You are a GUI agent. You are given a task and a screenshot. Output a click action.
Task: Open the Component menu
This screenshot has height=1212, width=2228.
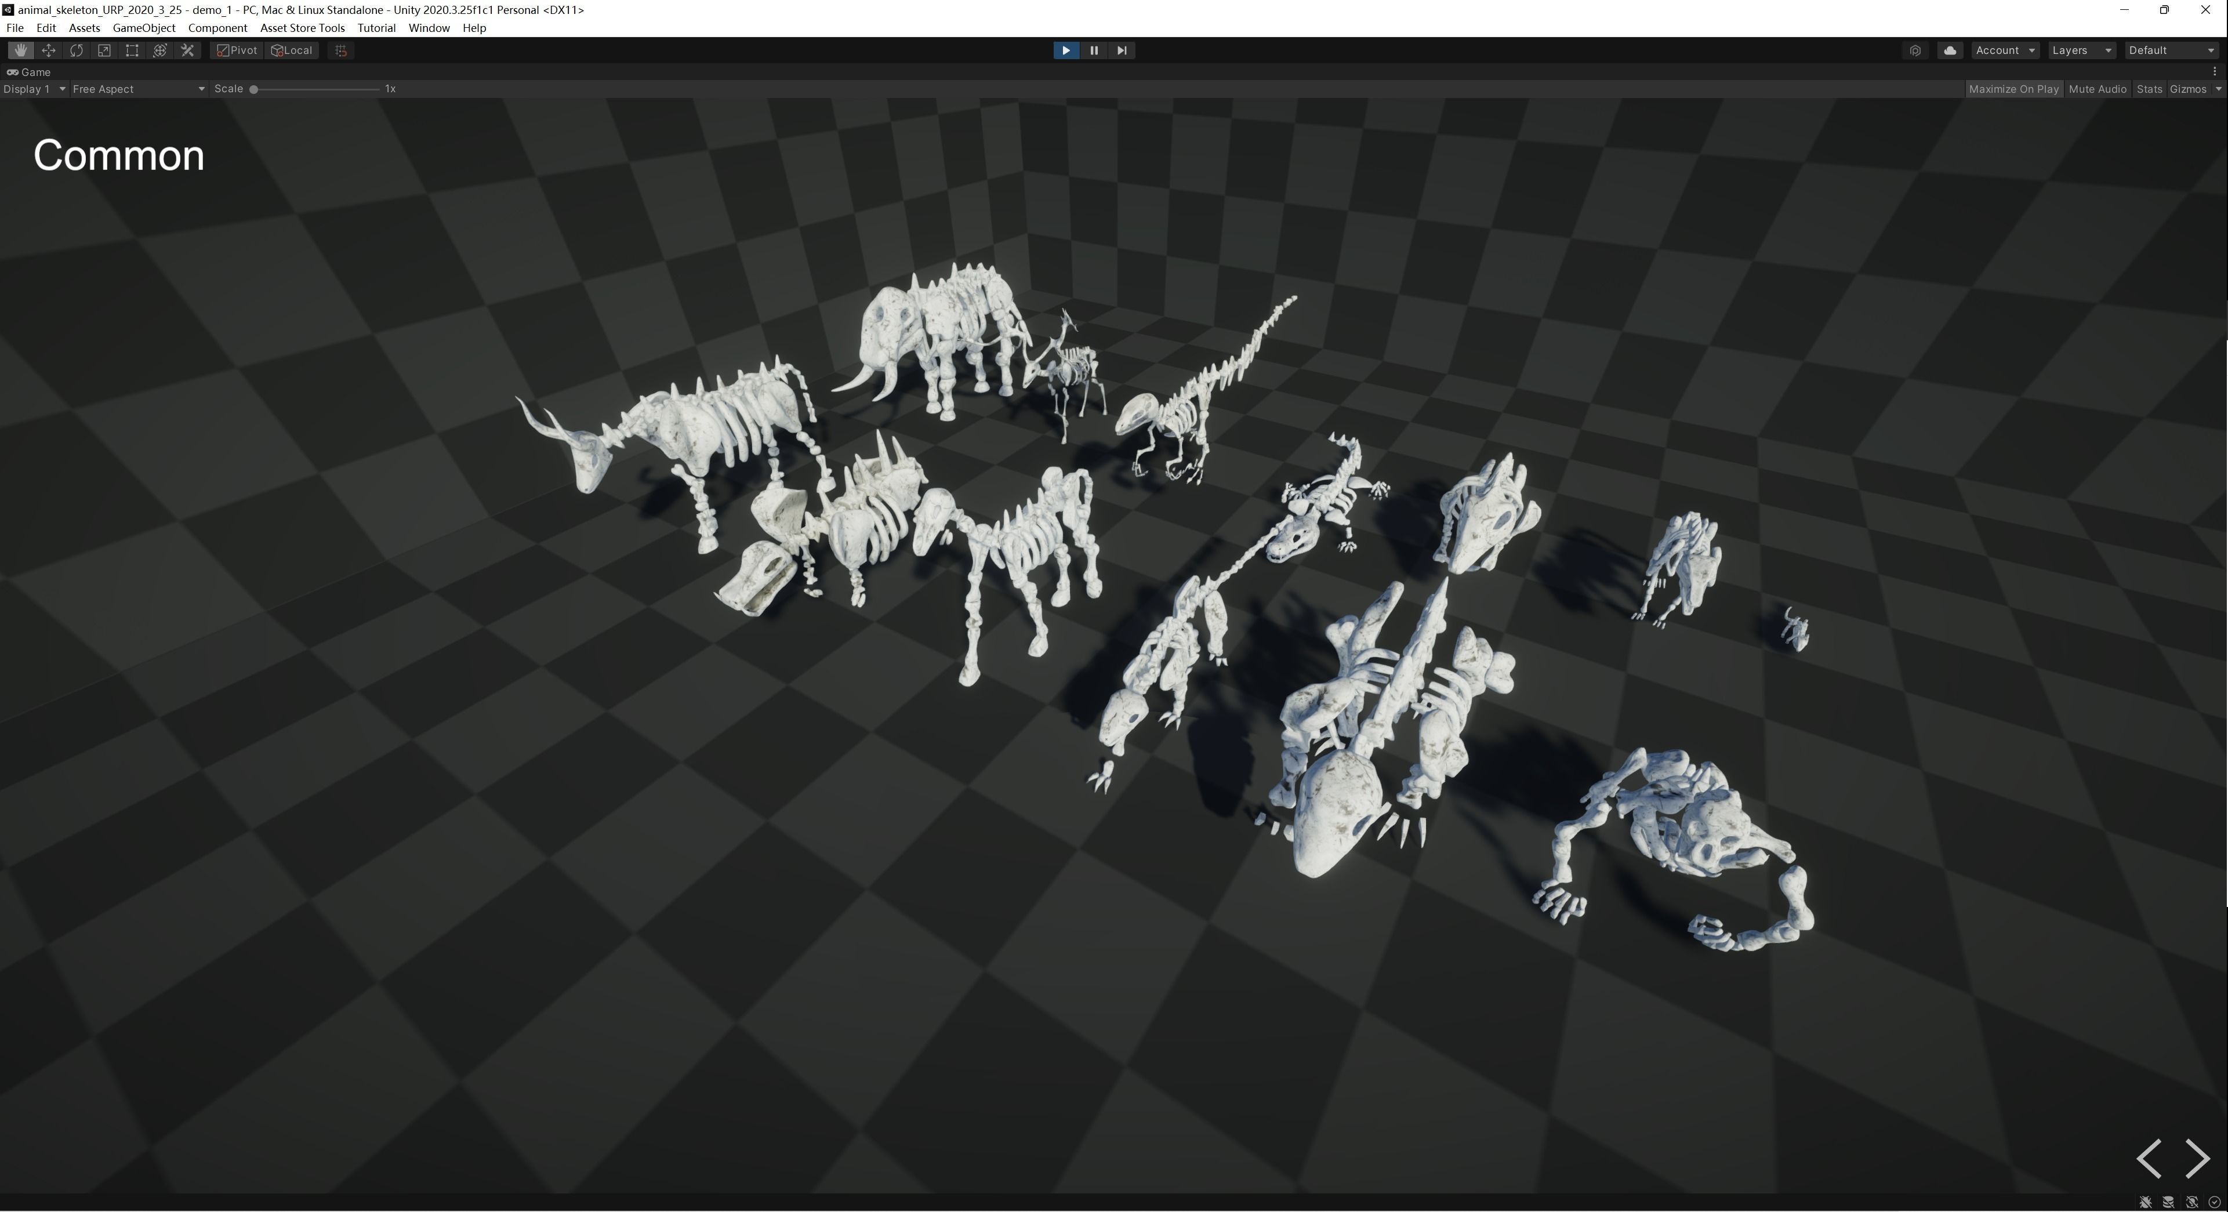[217, 28]
